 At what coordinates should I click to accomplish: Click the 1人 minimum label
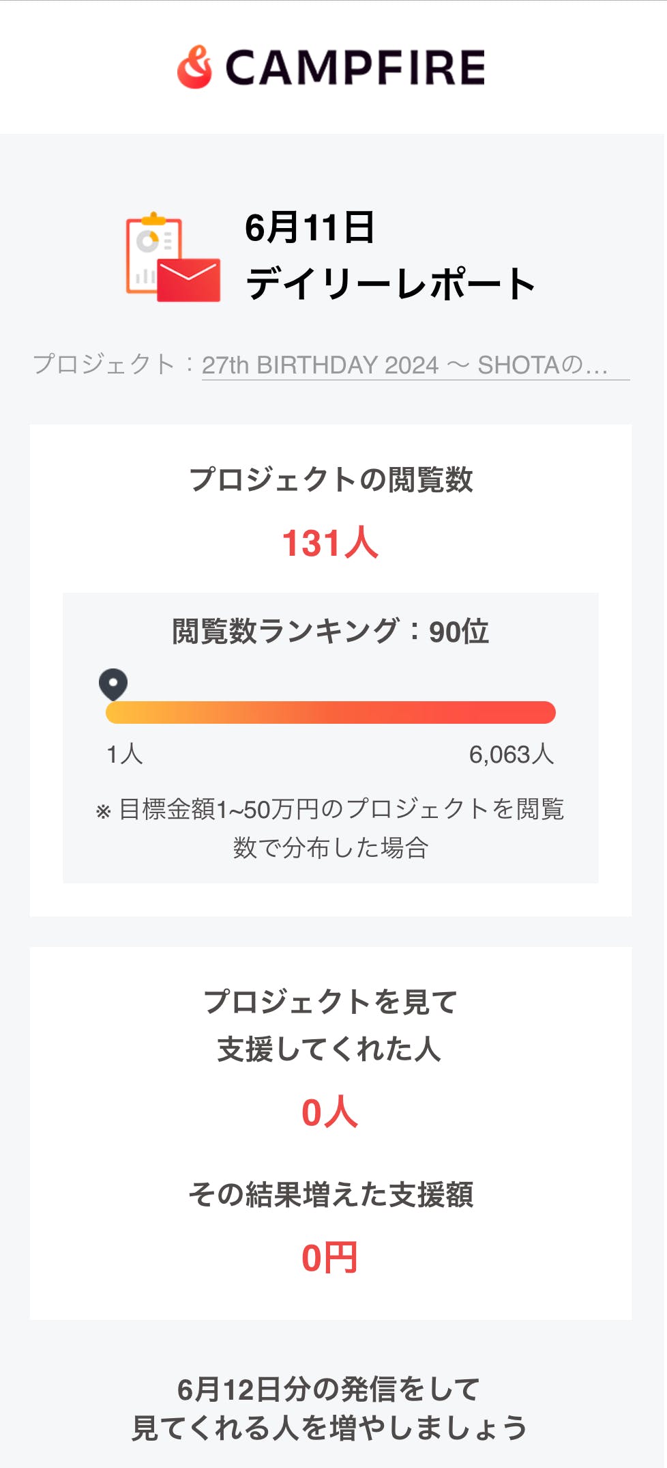(124, 754)
